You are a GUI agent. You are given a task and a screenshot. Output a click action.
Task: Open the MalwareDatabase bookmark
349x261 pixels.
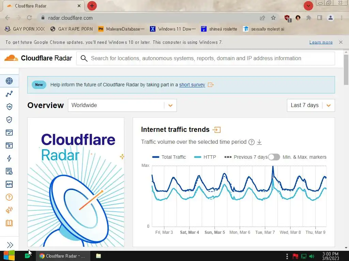pos(121,29)
